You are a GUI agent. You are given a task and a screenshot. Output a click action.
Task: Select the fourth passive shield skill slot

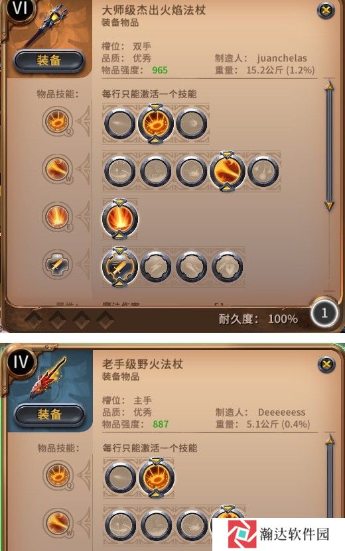point(227,267)
